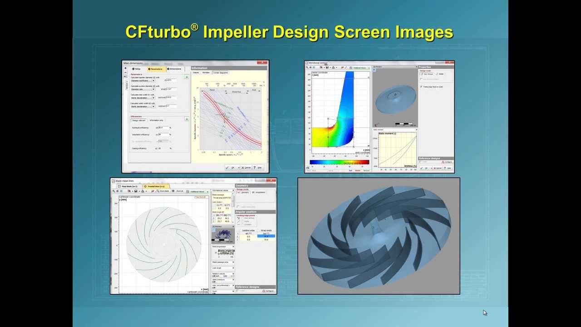Open the outlet width b2 calculation dropdown

pyautogui.click(x=143, y=106)
